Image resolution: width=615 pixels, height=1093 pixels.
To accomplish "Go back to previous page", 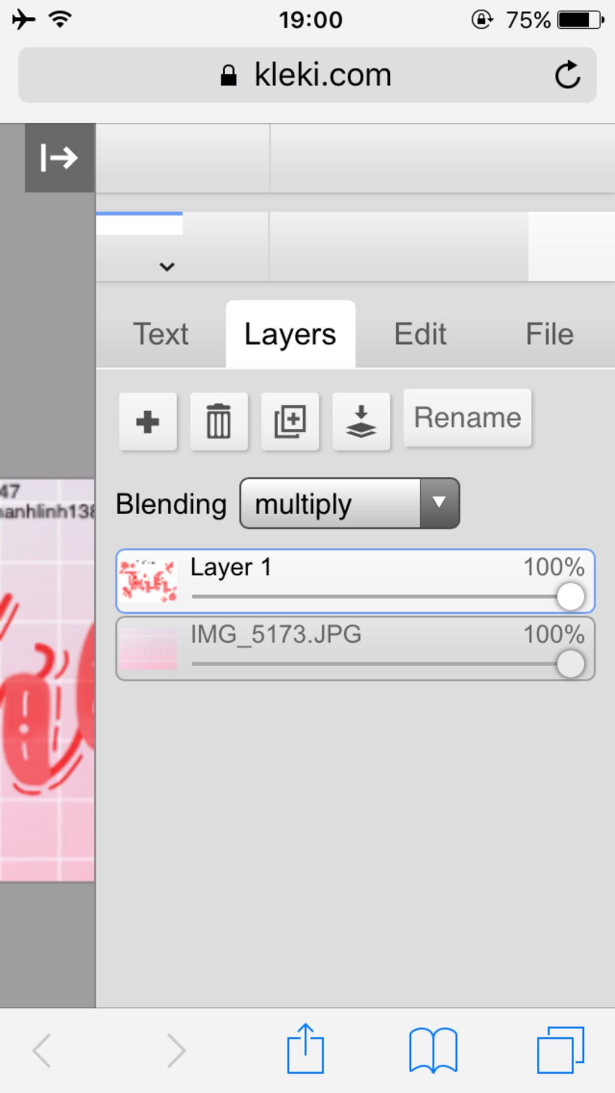I will pyautogui.click(x=42, y=1050).
